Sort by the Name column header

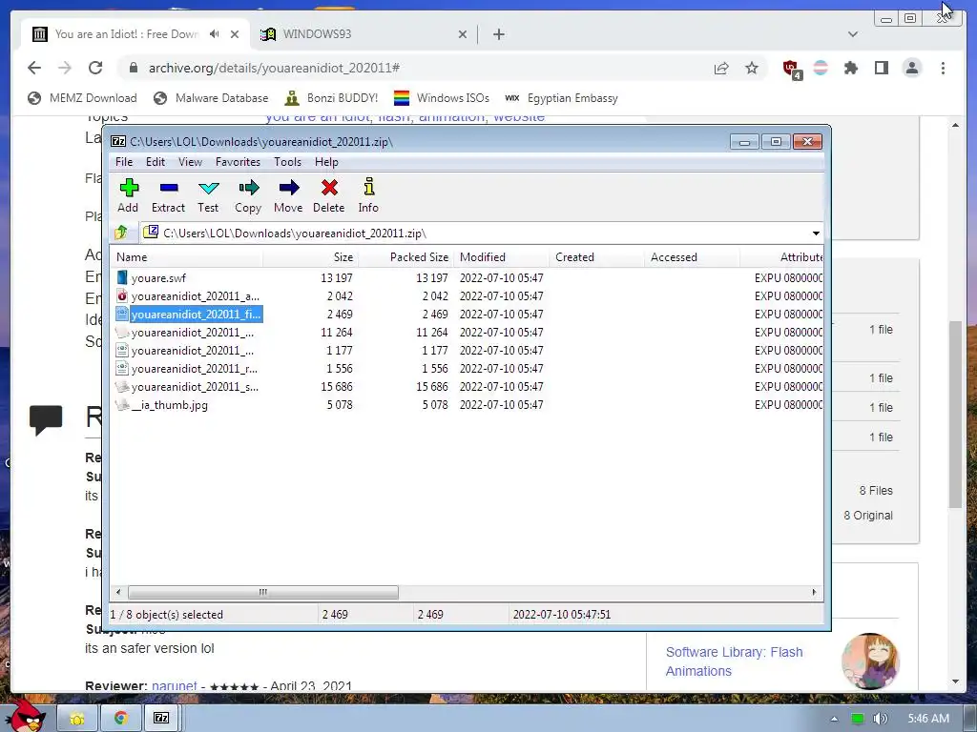[186, 257]
